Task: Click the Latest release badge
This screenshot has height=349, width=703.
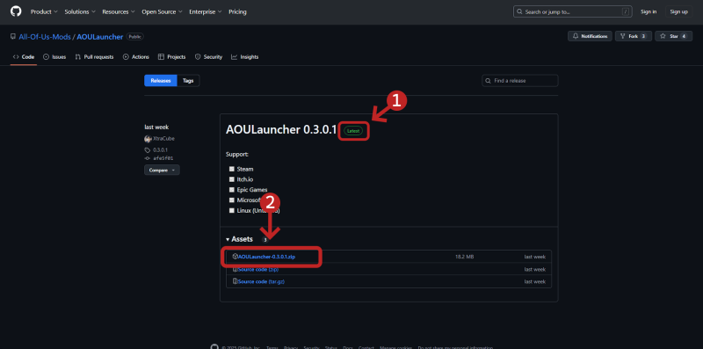Action: click(353, 131)
